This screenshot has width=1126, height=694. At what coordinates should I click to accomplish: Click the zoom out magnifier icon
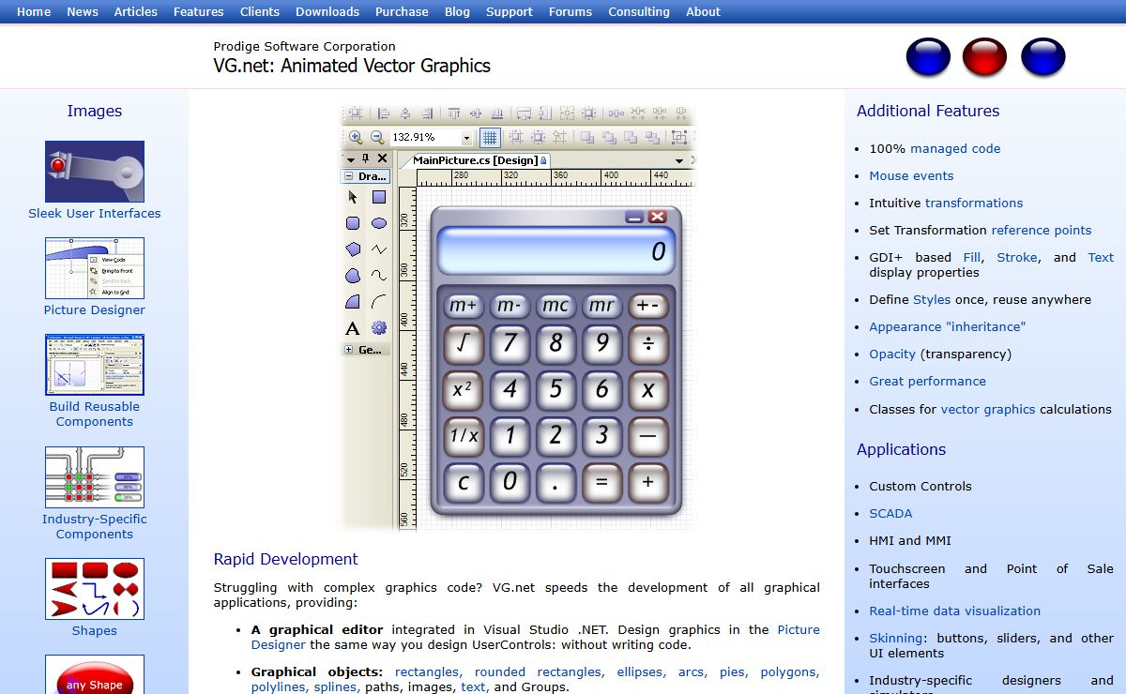click(x=377, y=137)
